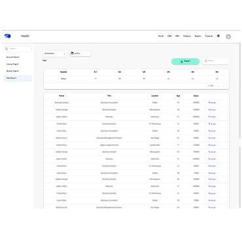Click the vertical scrollbar on the right edge

[240, 91]
